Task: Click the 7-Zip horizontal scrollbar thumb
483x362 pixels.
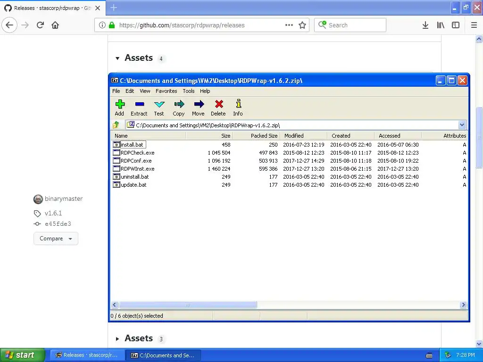Action: tap(188, 305)
